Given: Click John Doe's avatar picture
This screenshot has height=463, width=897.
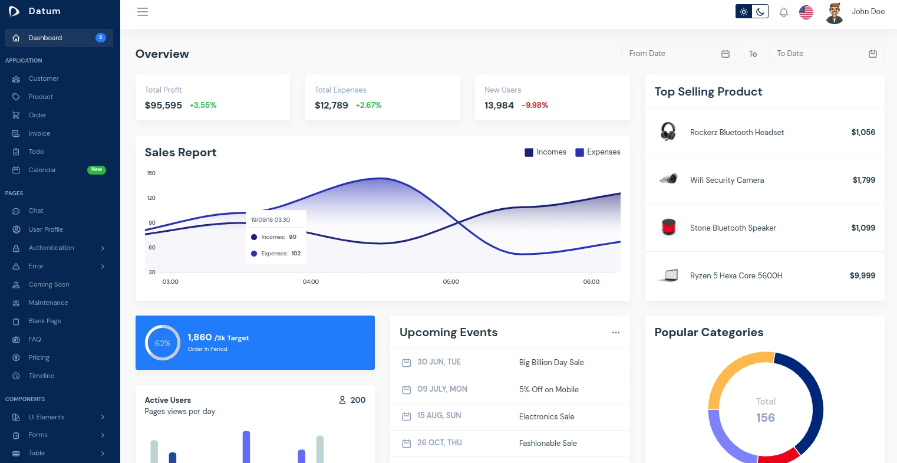Looking at the screenshot, I should [x=834, y=12].
